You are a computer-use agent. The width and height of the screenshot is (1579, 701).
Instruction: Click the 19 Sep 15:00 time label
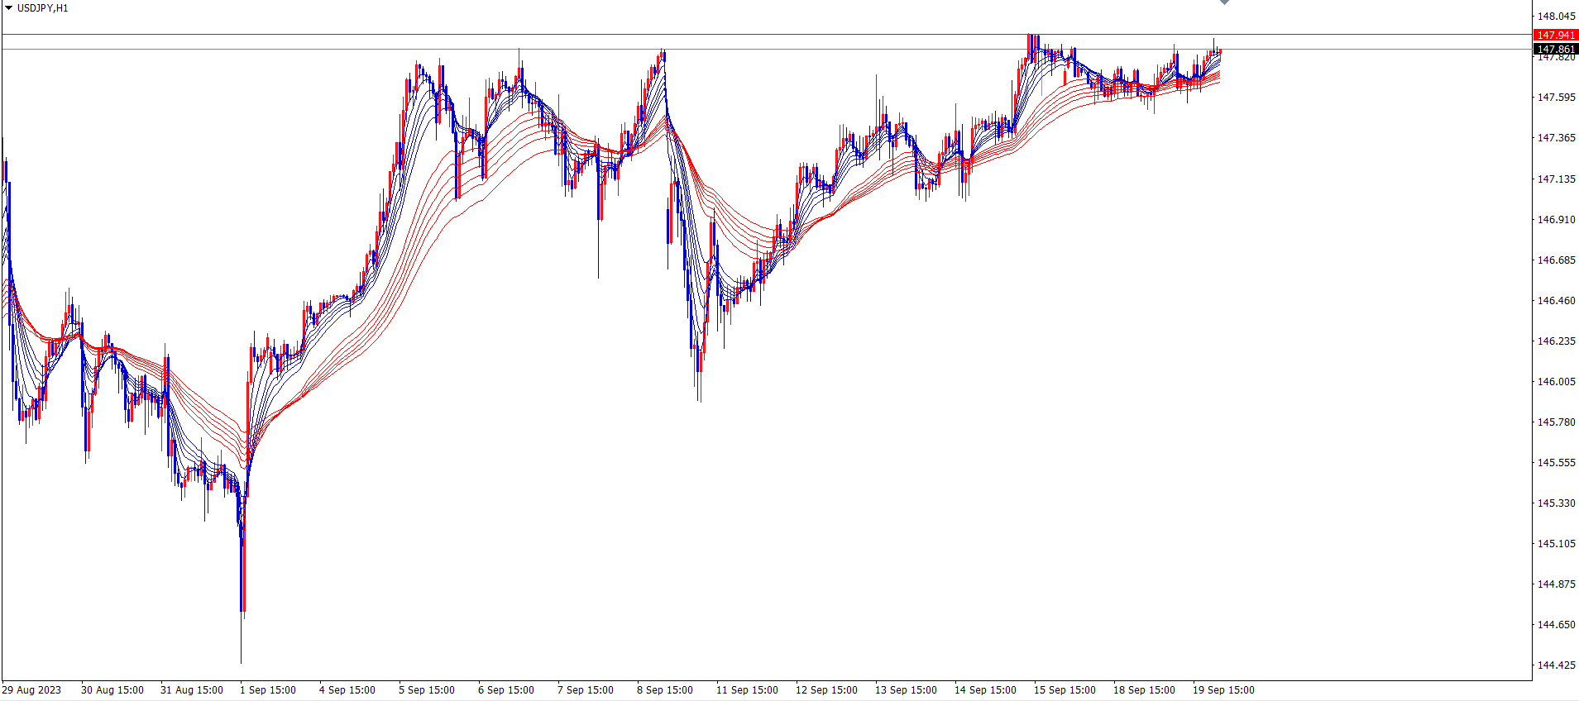tap(1223, 690)
